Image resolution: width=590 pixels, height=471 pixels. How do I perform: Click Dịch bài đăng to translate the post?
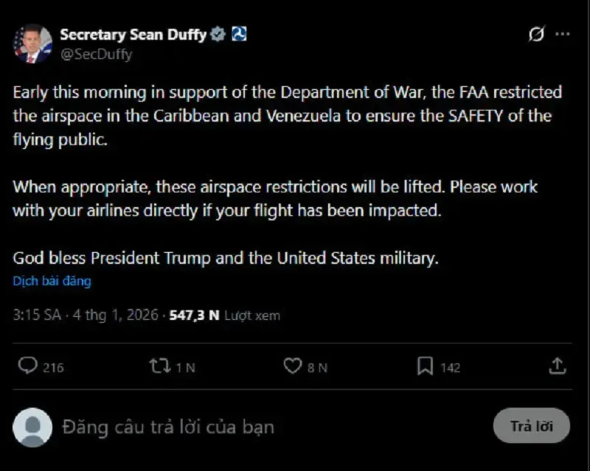(x=51, y=281)
